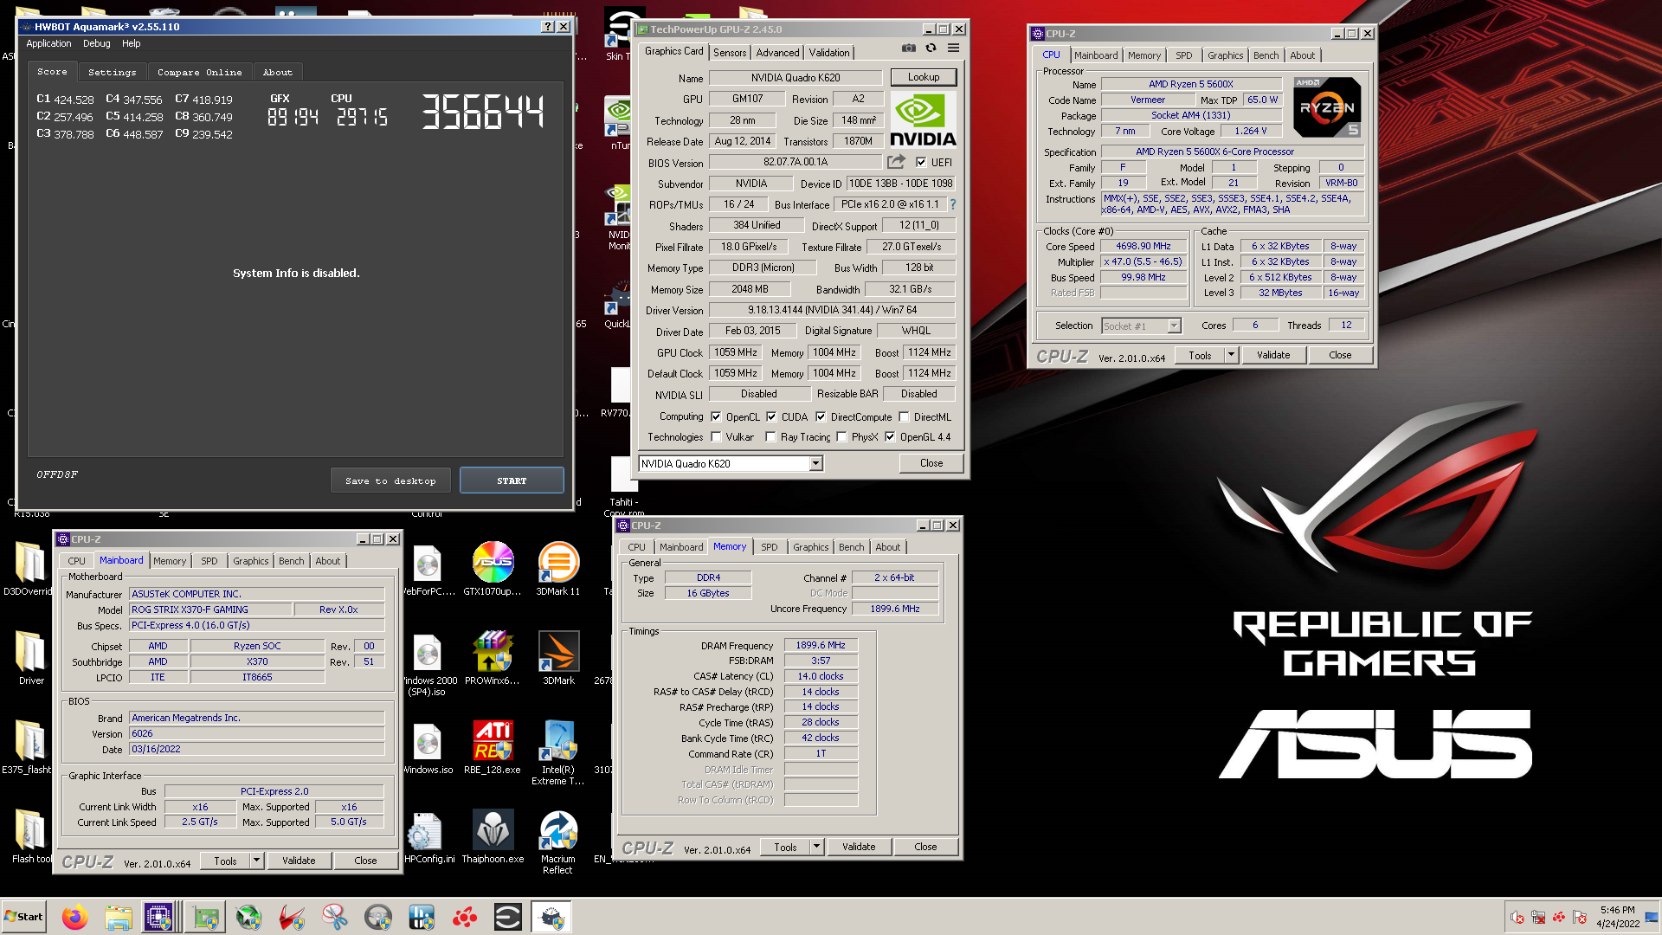This screenshot has width=1662, height=935.
Task: Click the GPU-Z graphics card taskbar button
Action: [x=206, y=917]
